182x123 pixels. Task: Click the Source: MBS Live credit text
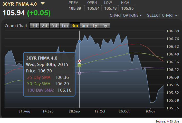click(167, 121)
